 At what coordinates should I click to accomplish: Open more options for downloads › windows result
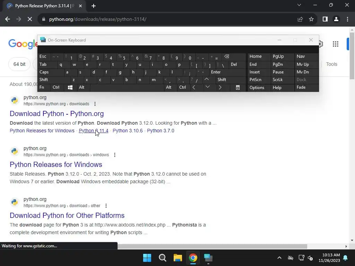click(x=114, y=155)
